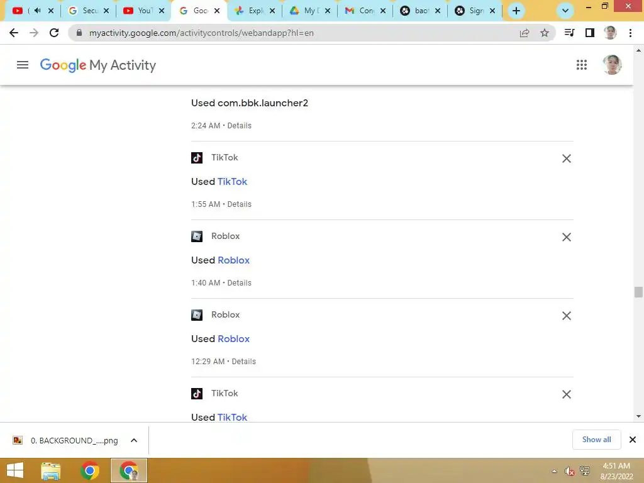Open the Roblox link at 1:40 AM
The image size is (644, 483).
tap(234, 260)
